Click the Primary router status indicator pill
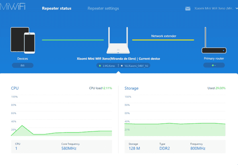 click(x=214, y=65)
